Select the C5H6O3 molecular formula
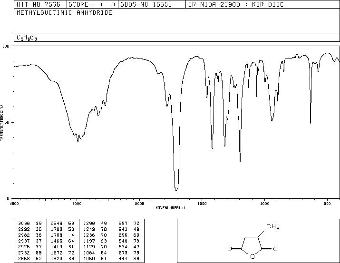Viewport: 340px width, 263px height. pyautogui.click(x=27, y=38)
